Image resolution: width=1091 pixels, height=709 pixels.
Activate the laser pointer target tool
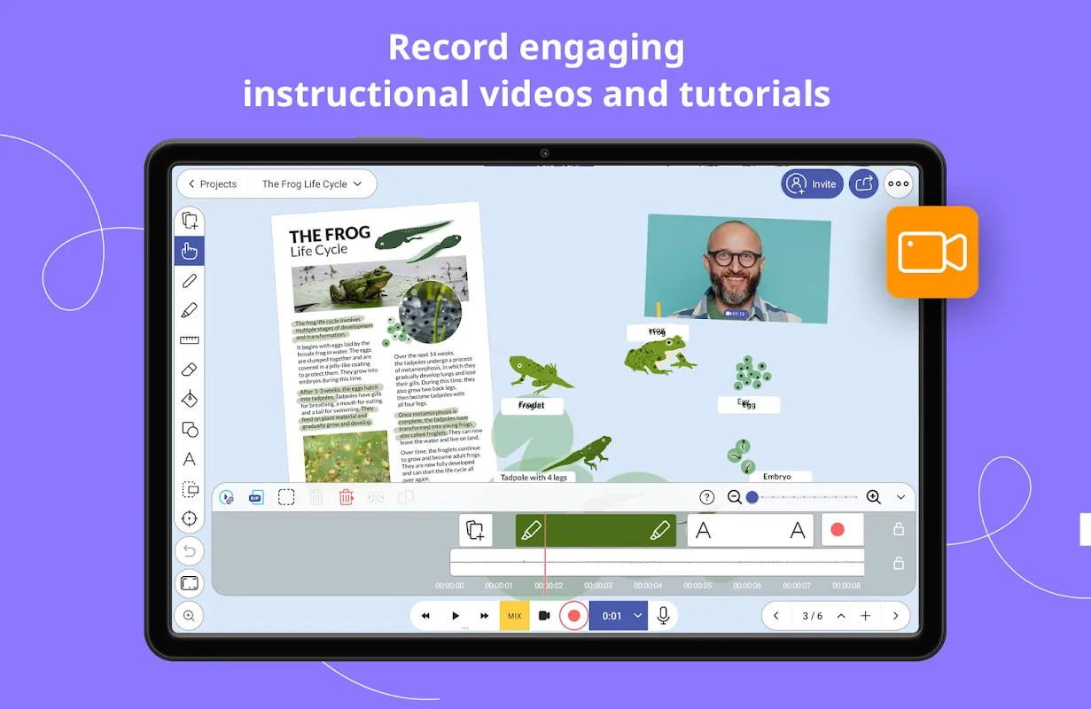(x=189, y=518)
